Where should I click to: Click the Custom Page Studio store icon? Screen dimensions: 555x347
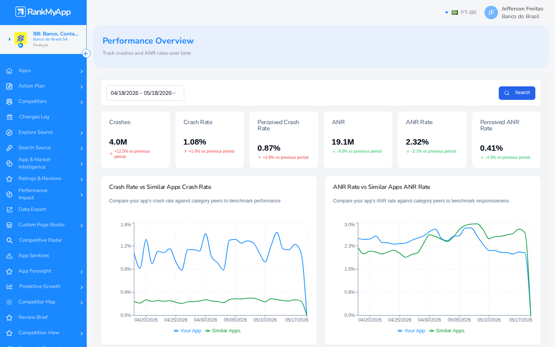(10, 225)
